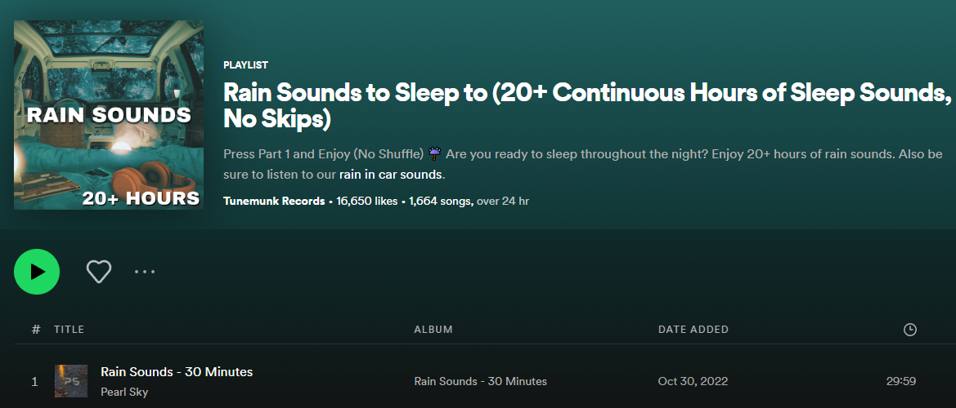
Task: Click the 29:59 track duration
Action: [x=900, y=381]
